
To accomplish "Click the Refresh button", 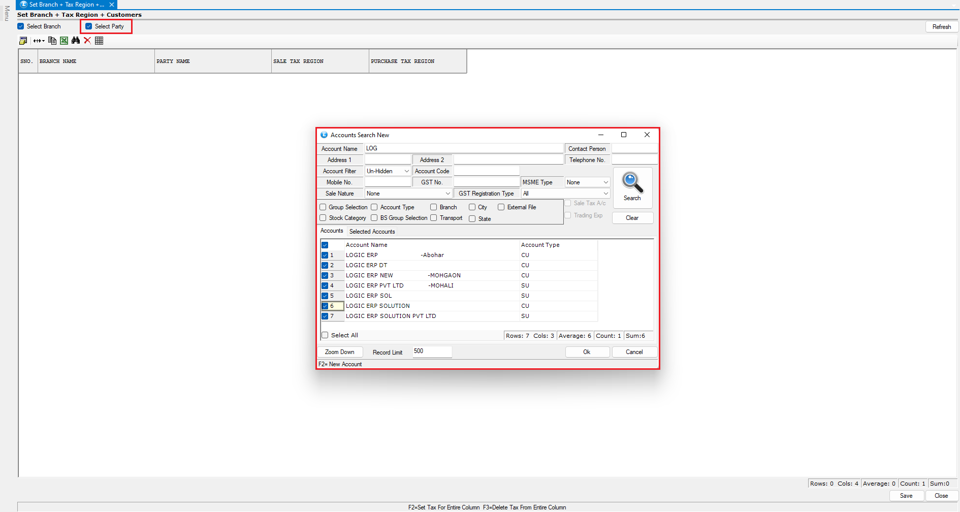I will pyautogui.click(x=941, y=27).
